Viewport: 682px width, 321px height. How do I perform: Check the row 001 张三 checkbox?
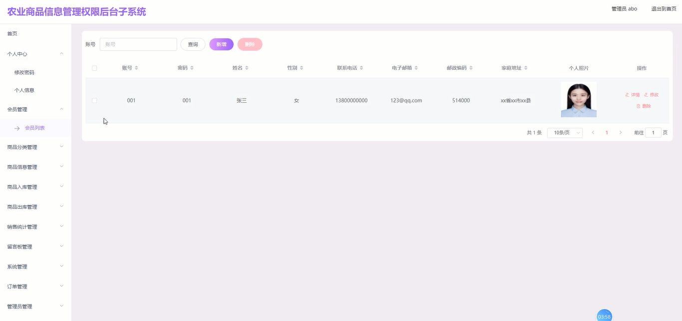tap(94, 100)
